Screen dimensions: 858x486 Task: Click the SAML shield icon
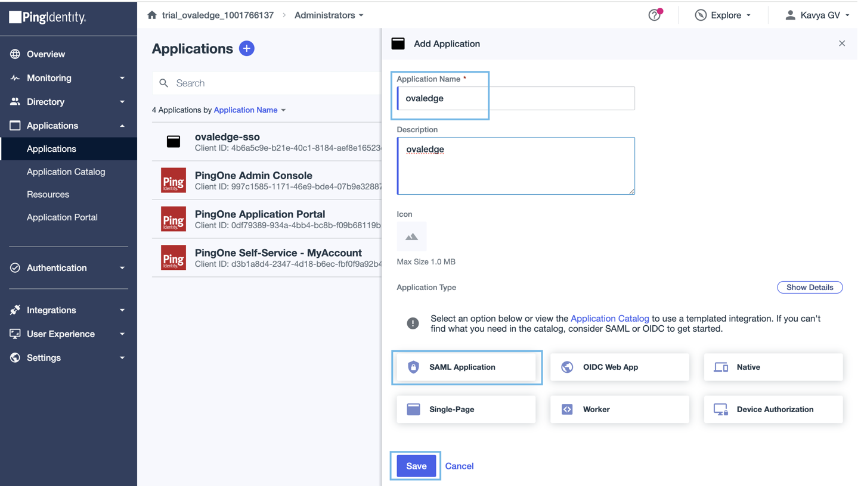click(413, 367)
